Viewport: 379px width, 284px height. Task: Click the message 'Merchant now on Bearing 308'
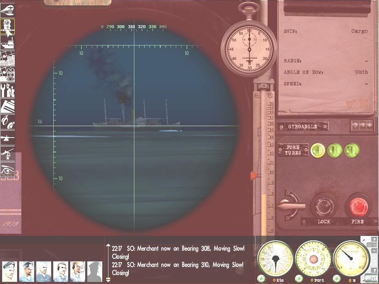pyautogui.click(x=178, y=252)
